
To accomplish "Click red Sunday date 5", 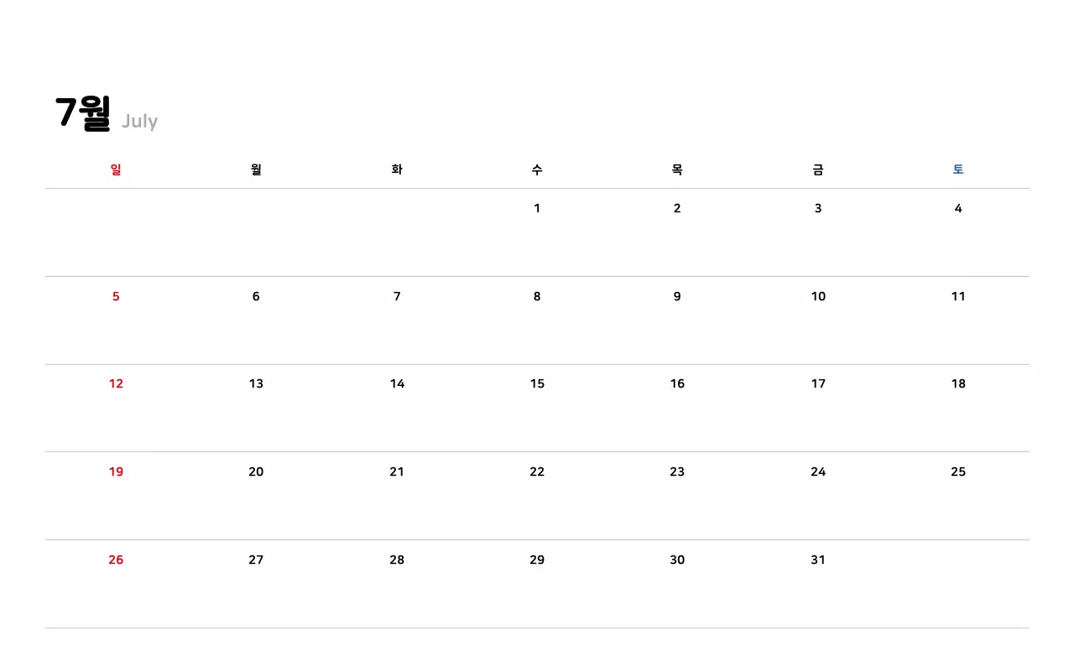I will [x=116, y=296].
